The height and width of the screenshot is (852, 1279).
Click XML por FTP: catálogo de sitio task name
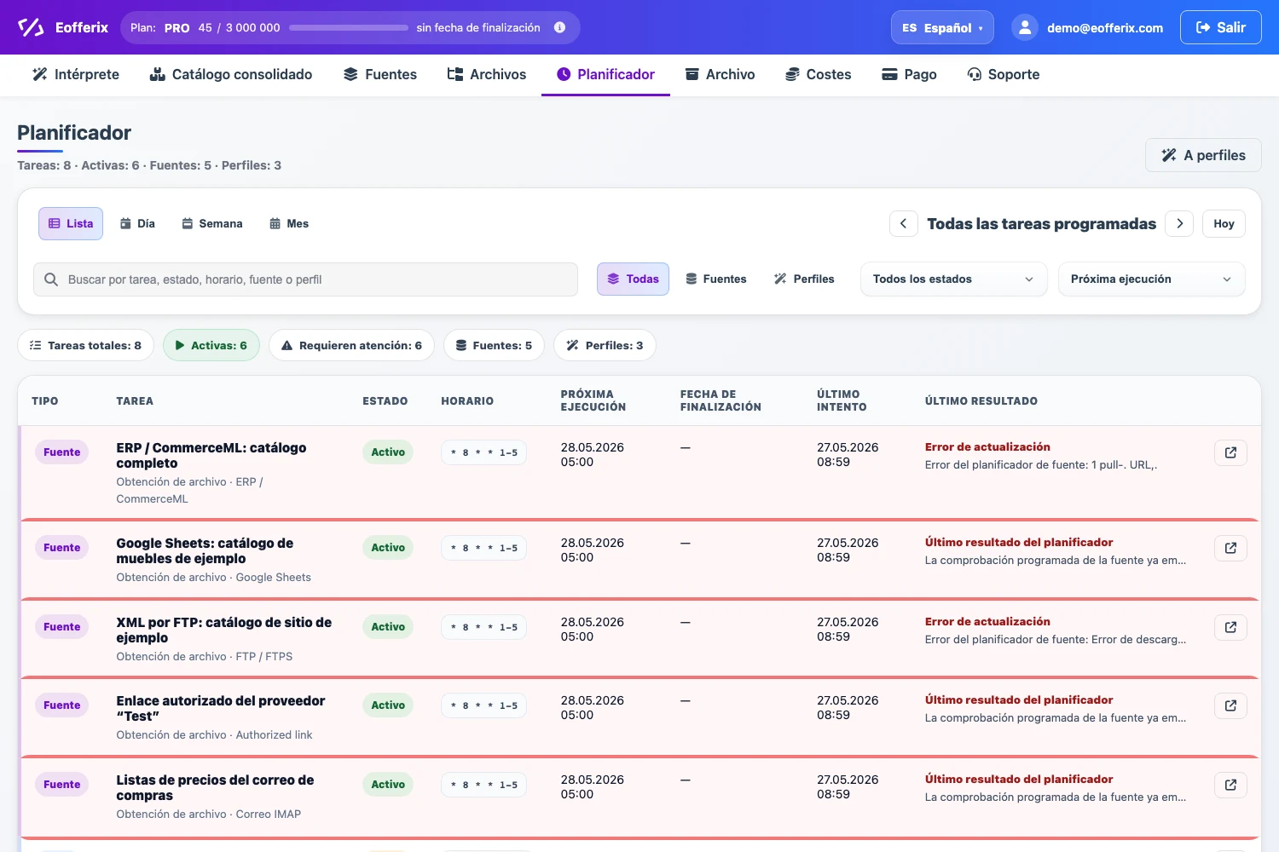224,630
